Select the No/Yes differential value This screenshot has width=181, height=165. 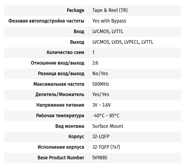coord(100,74)
